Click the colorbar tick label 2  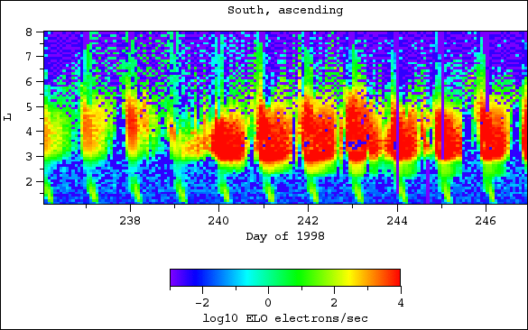coord(334,303)
